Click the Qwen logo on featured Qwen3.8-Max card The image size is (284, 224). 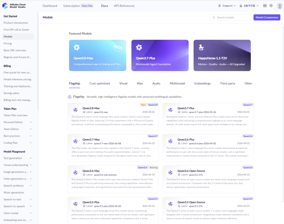tap(77, 48)
